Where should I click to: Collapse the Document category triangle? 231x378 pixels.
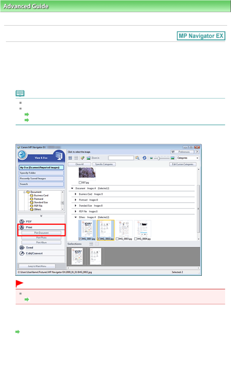click(x=72, y=188)
